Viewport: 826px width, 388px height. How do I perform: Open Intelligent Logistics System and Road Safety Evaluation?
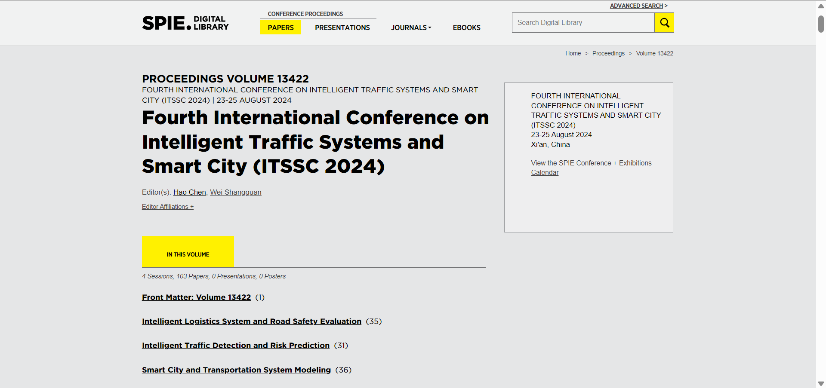252,321
